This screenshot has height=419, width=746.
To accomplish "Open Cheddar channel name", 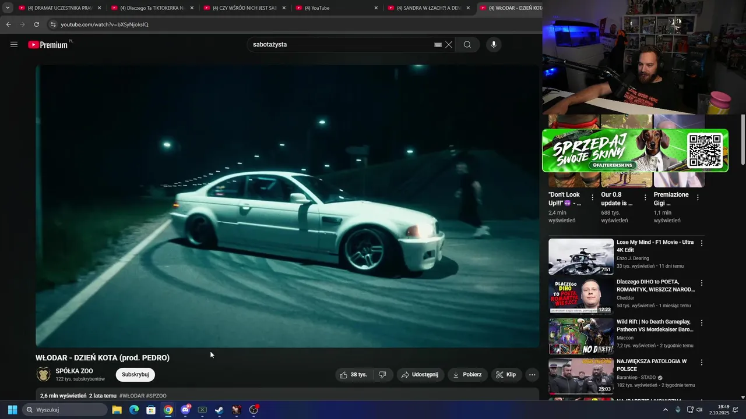I will pyautogui.click(x=625, y=298).
